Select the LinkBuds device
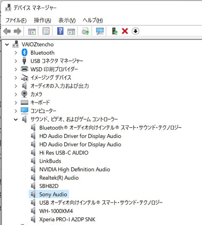This screenshot has width=202, height=225. tap(50, 161)
